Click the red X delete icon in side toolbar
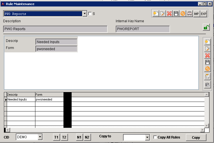The height and width of the screenshot is (143, 214). click(208, 55)
